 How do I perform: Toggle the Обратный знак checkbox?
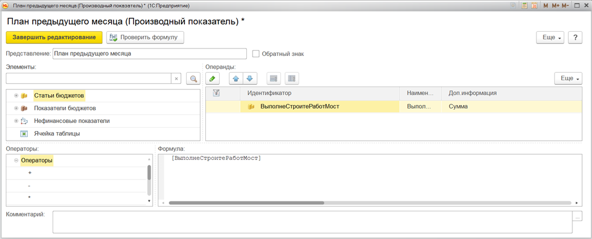[x=256, y=54]
